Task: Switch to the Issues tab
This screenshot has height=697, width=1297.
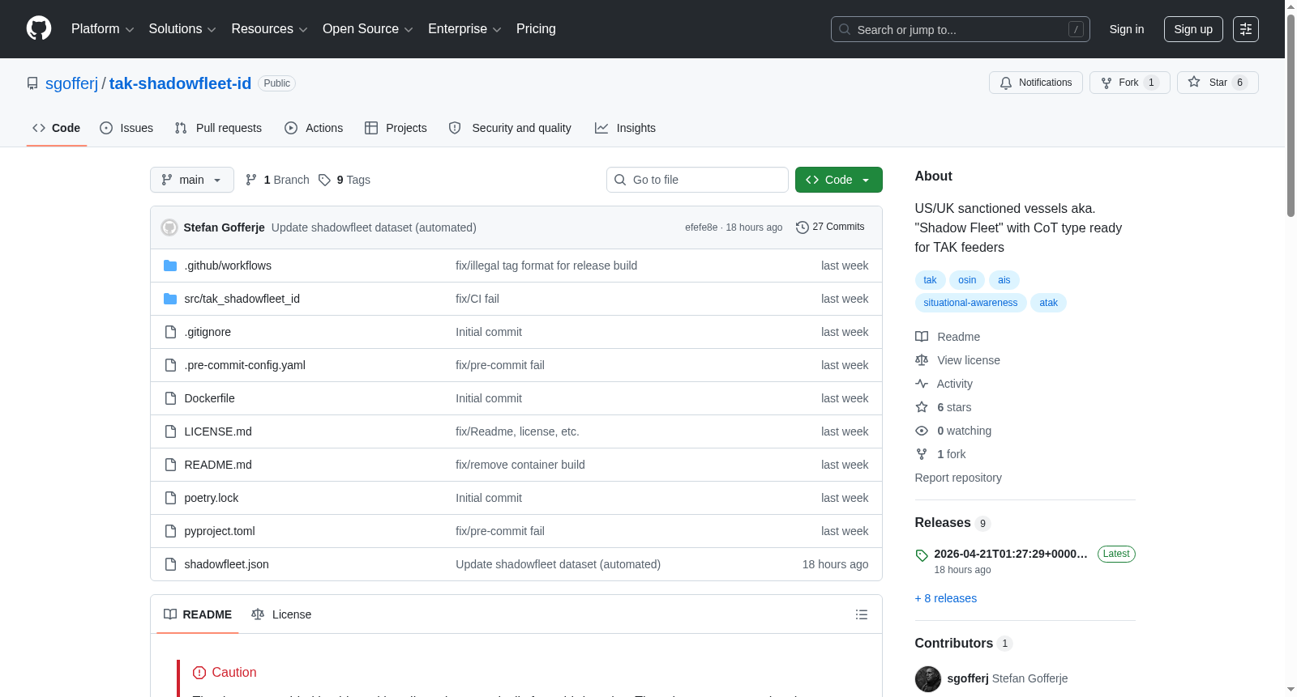Action: tap(126, 128)
